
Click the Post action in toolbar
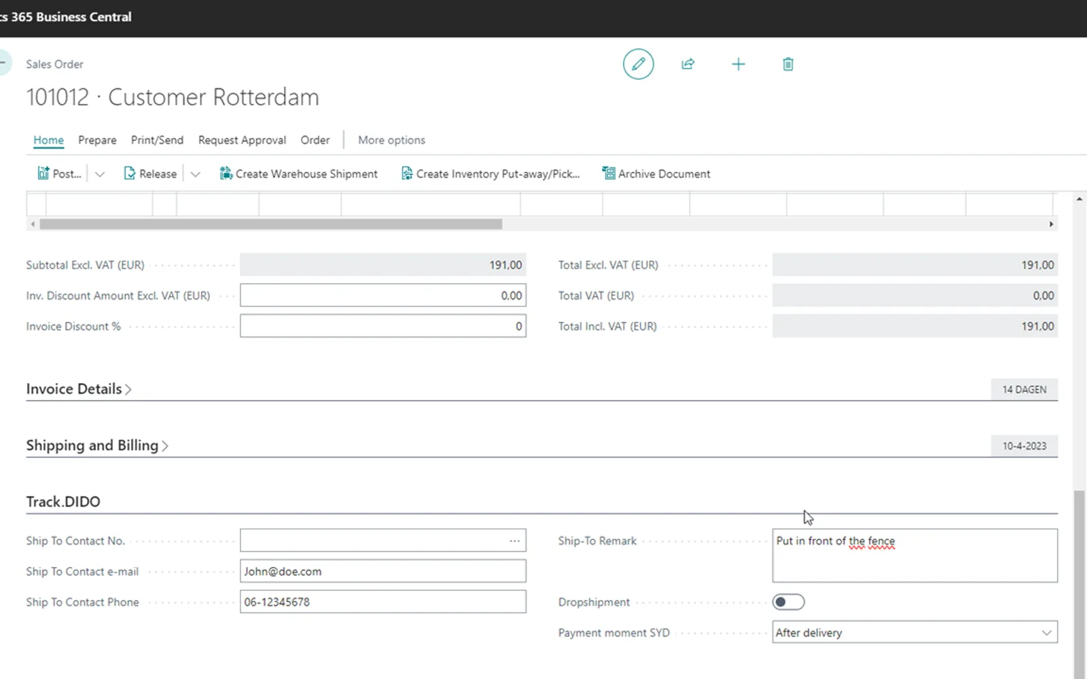click(59, 174)
